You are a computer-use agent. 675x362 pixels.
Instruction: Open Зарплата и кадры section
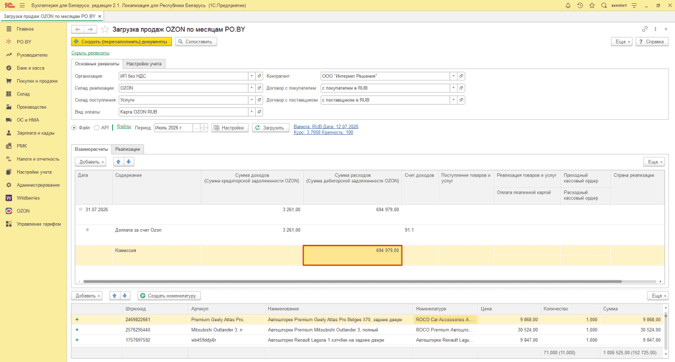coord(36,133)
